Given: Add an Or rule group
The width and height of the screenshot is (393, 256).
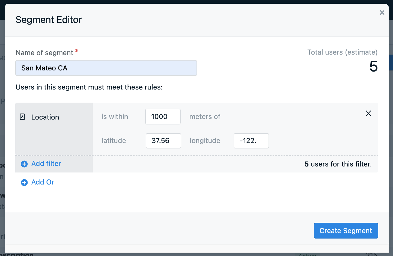Looking at the screenshot, I should click(43, 182).
